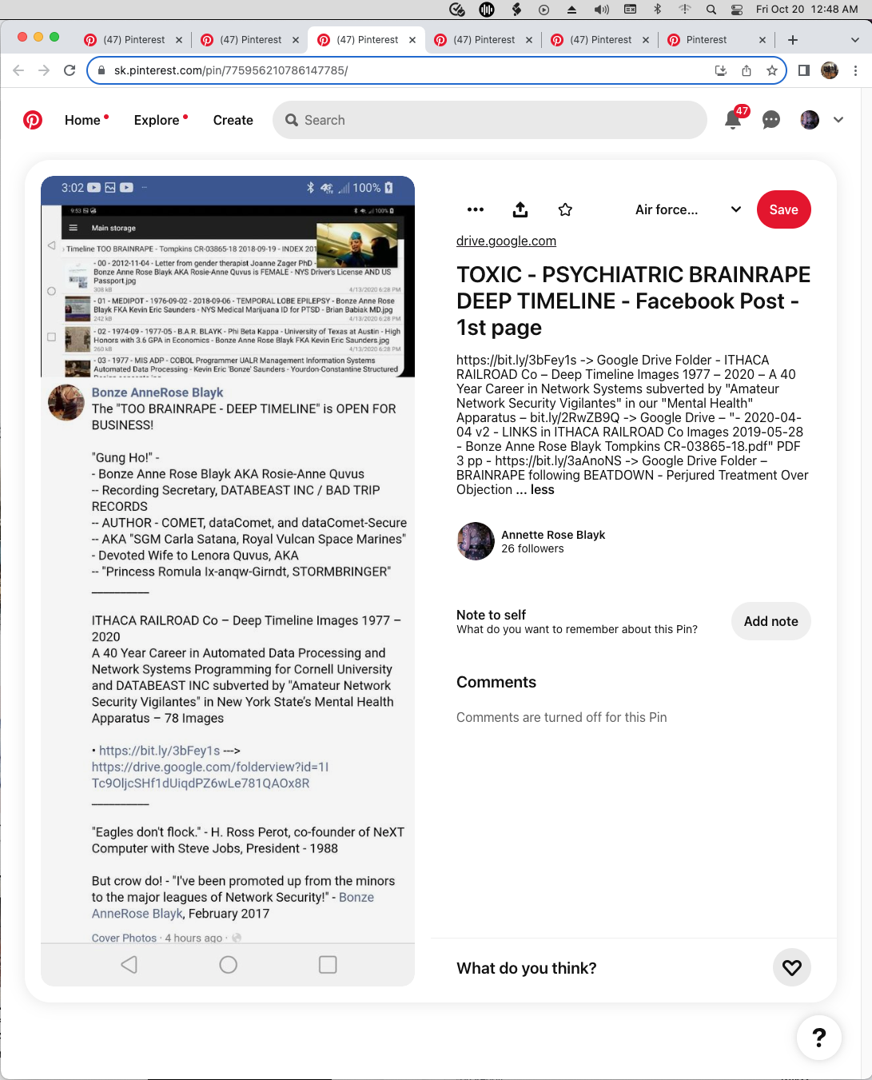Viewport: 872px width, 1080px height.
Task: Collapse description with the less link
Action: click(x=542, y=489)
